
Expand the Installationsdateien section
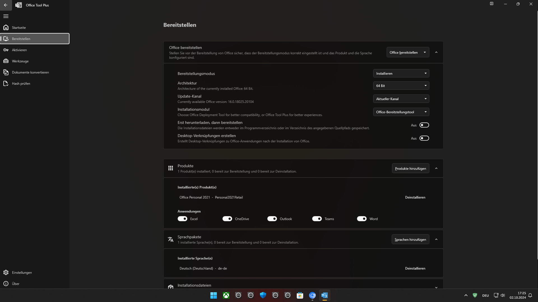pos(436,287)
